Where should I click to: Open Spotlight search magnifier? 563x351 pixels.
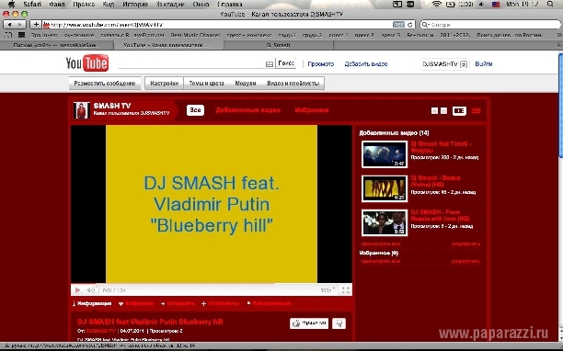coord(550,5)
